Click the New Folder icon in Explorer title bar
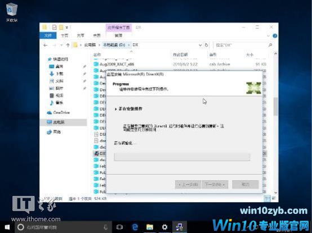The width and height of the screenshot is (312, 233). [x=61, y=27]
